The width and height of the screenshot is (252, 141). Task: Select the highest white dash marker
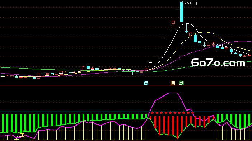coord(177,10)
